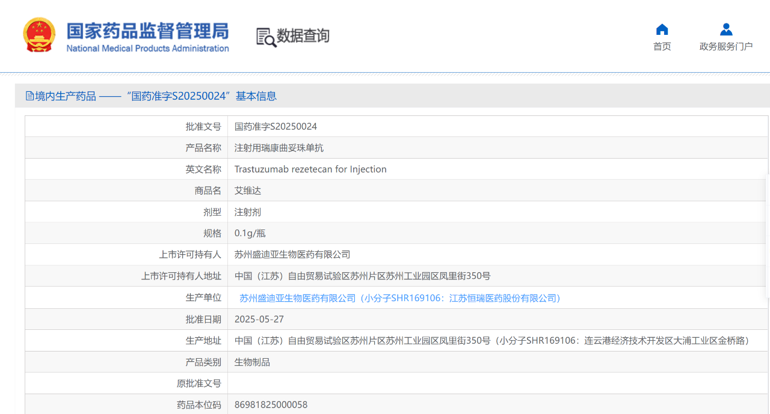Screen dimensions: 770x414
Task: Select the drug code 86981825000058
Action: [271, 405]
